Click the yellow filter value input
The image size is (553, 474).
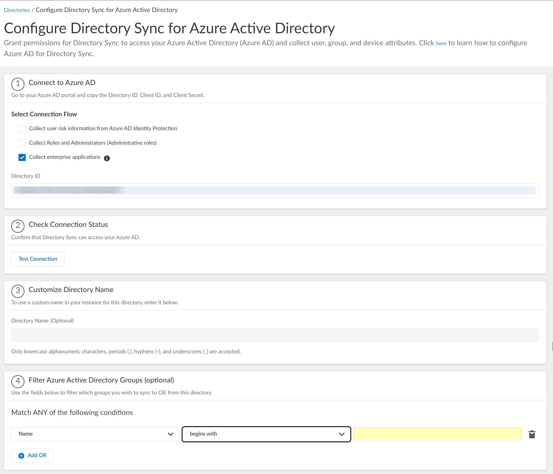coord(437,434)
